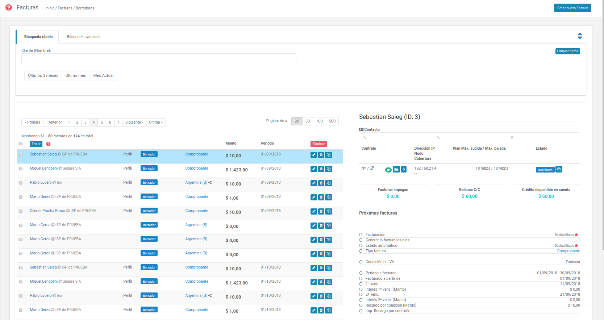
Task: Delete the first Sebastian Saieg 01/09/2018 invoice
Action: [321, 155]
